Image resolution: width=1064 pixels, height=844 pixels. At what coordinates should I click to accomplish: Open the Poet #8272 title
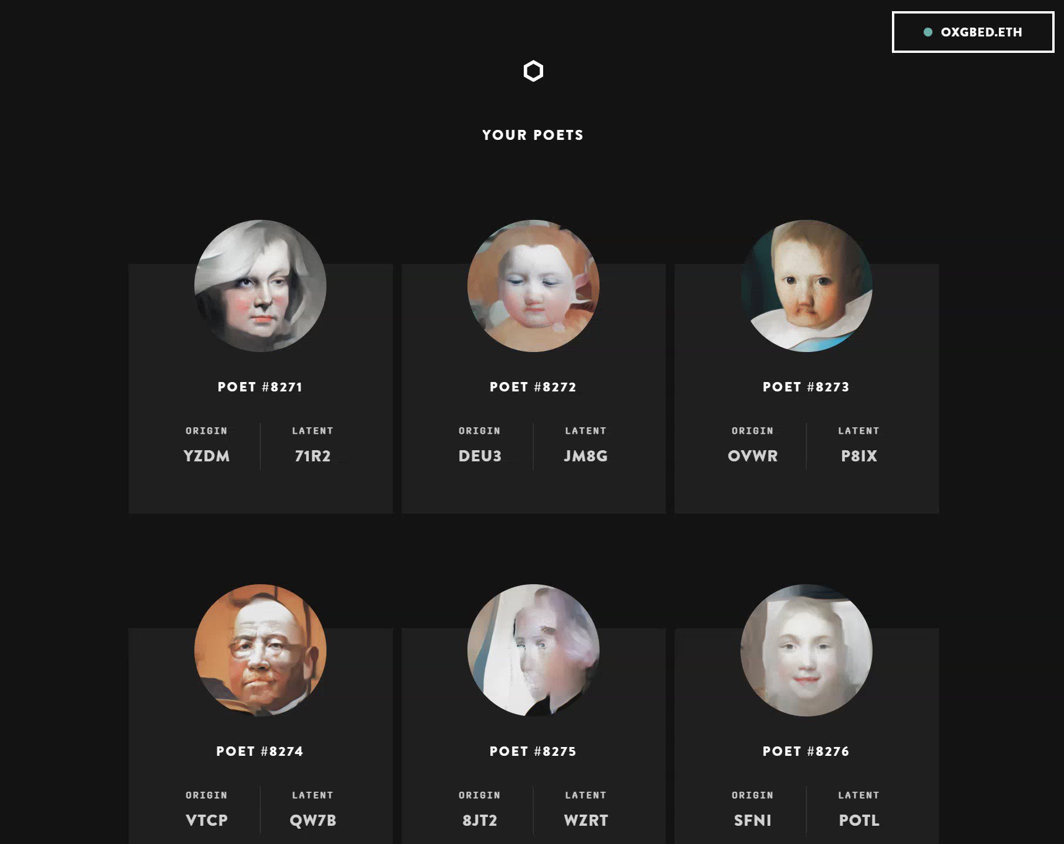pyautogui.click(x=533, y=387)
